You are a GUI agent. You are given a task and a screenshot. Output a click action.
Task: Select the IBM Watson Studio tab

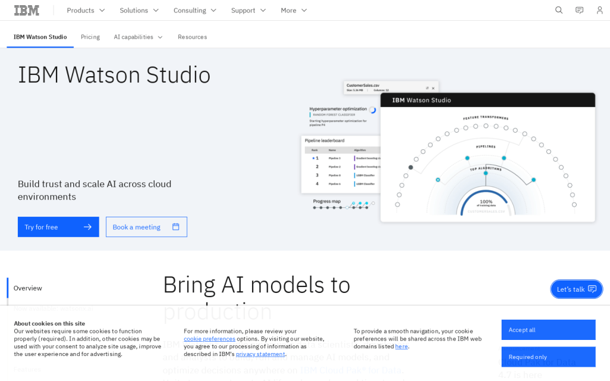click(40, 37)
